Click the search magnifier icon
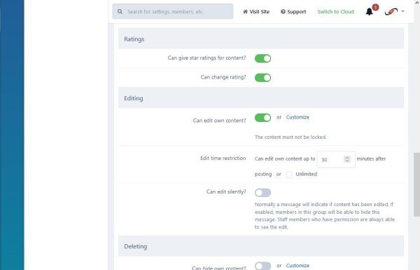The height and width of the screenshot is (270, 420). coord(120,11)
